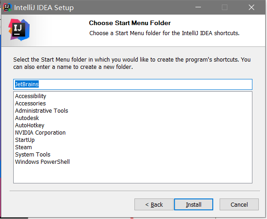Go back with the Back button
267x219 pixels.
click(154, 204)
